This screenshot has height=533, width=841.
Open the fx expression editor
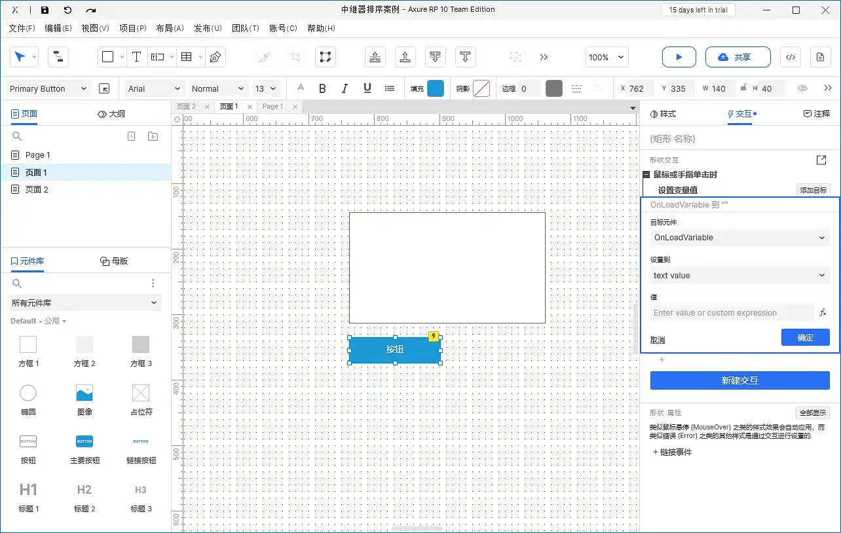click(x=823, y=313)
